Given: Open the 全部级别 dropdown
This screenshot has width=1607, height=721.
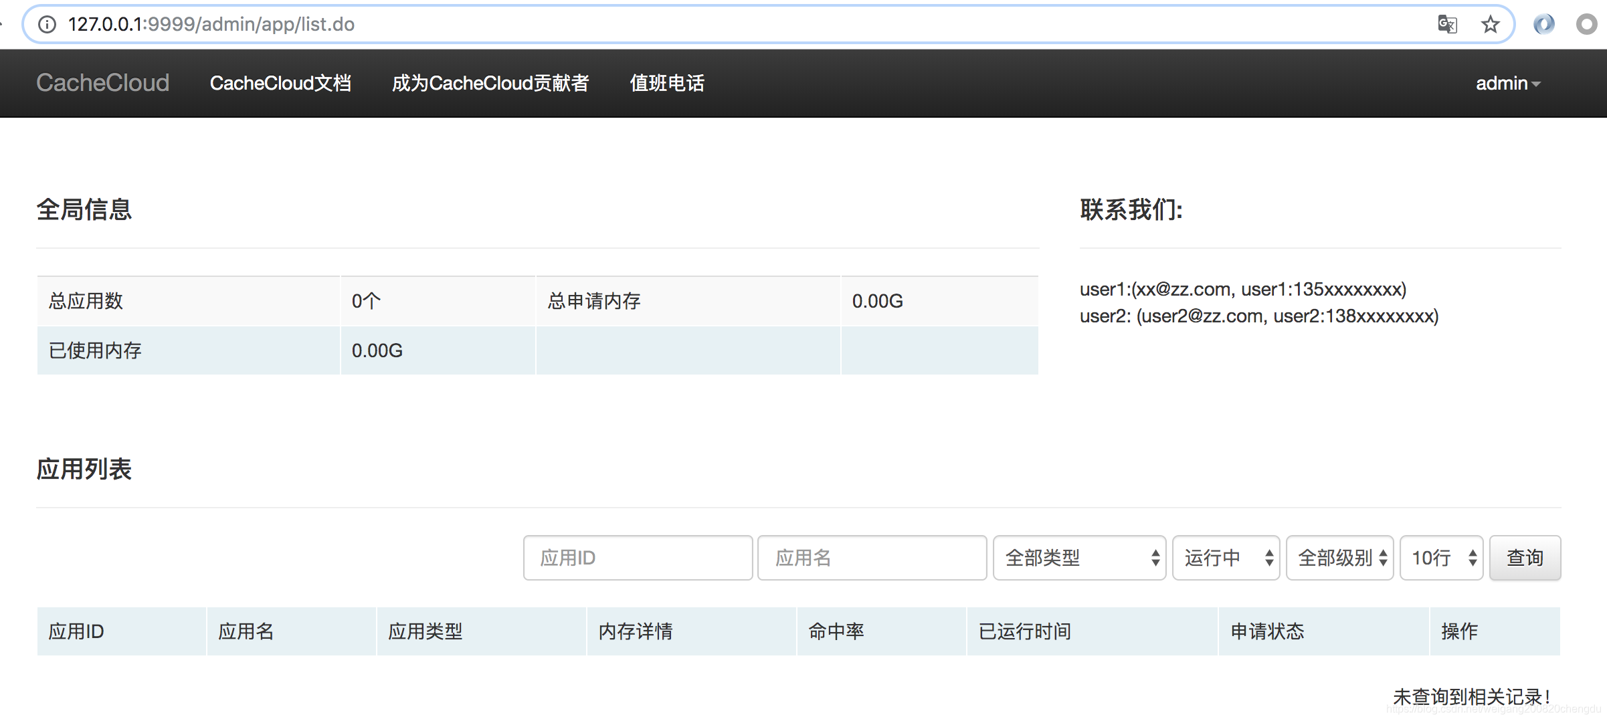Looking at the screenshot, I should [1339, 558].
